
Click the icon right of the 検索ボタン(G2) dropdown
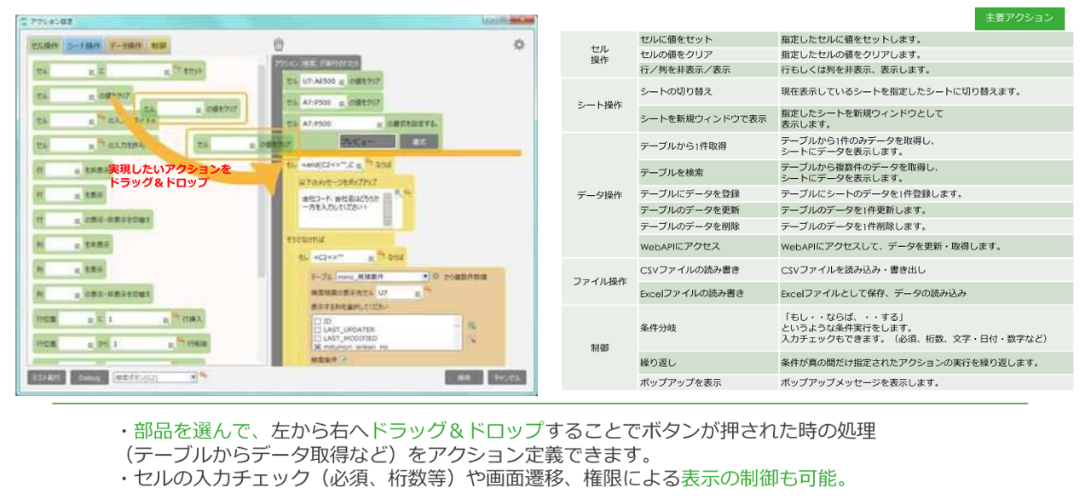click(205, 376)
